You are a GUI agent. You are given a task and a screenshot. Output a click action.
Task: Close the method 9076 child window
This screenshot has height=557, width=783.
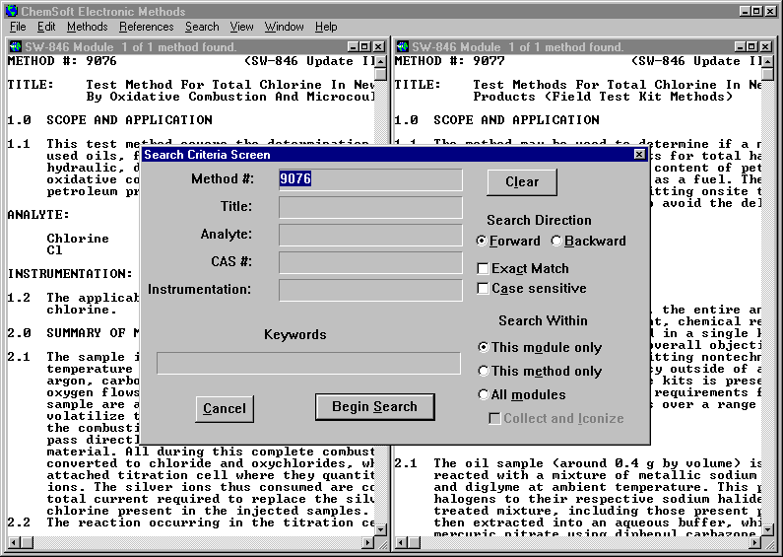[x=379, y=47]
